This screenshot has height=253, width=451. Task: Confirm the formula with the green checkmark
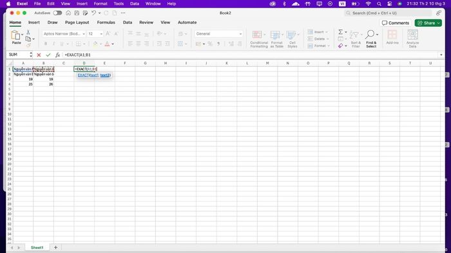(48, 55)
